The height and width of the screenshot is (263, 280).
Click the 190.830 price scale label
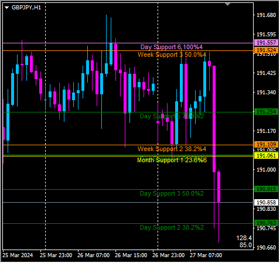(266, 209)
